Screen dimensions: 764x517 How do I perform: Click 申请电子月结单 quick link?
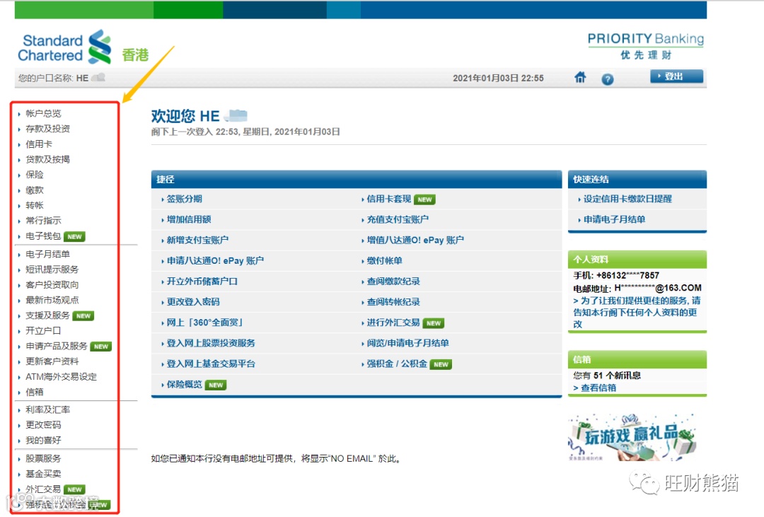615,219
